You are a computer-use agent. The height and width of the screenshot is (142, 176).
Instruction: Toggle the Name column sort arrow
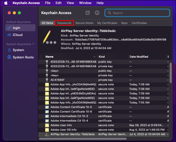click(94, 57)
